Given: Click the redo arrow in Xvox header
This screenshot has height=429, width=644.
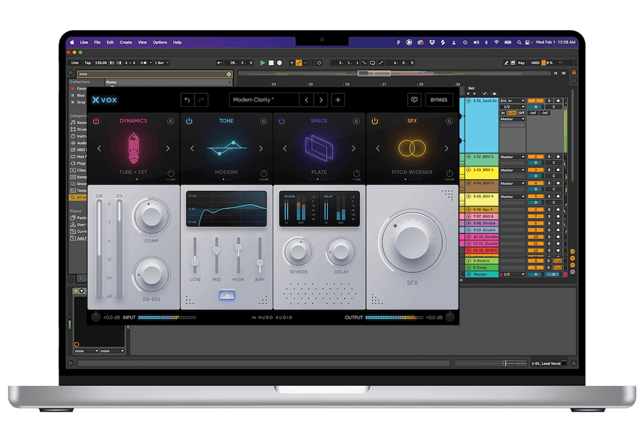Looking at the screenshot, I should click(x=202, y=100).
